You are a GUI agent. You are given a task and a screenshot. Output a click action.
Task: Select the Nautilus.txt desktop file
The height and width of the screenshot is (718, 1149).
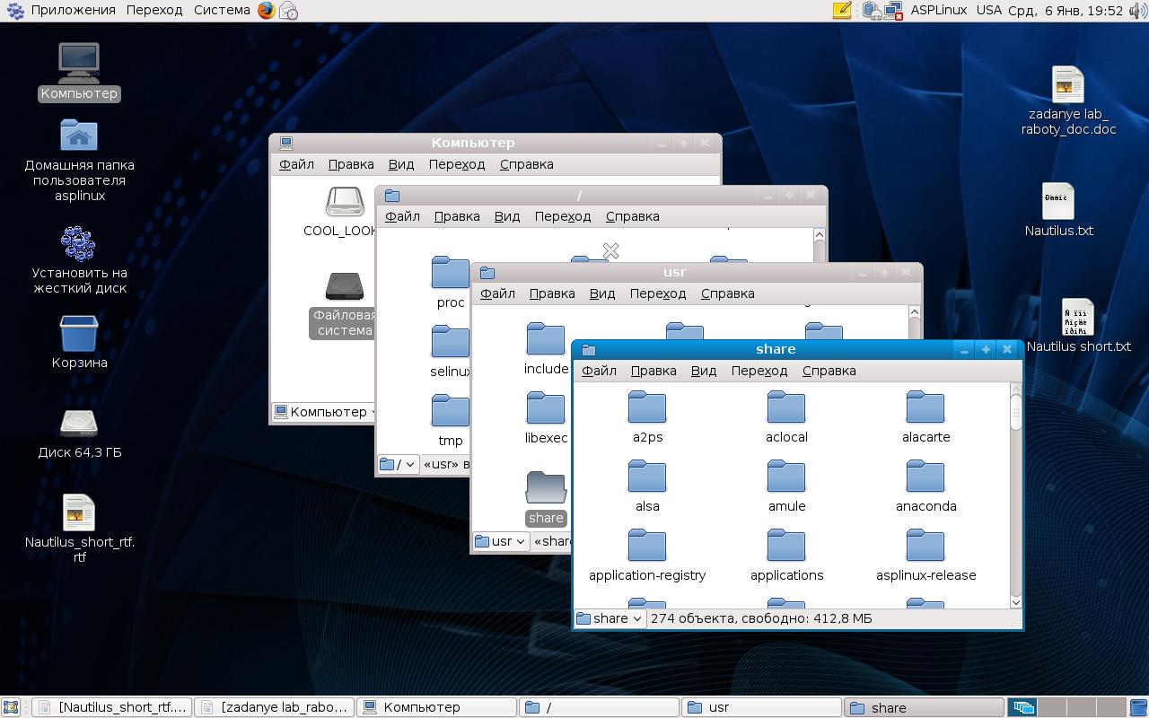click(1059, 210)
